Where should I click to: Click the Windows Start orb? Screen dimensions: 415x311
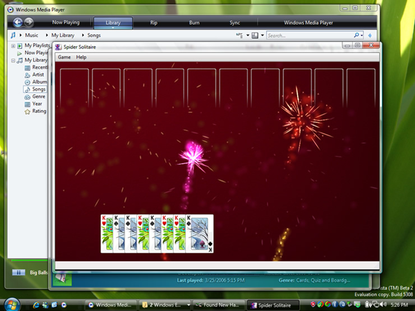tap(12, 305)
